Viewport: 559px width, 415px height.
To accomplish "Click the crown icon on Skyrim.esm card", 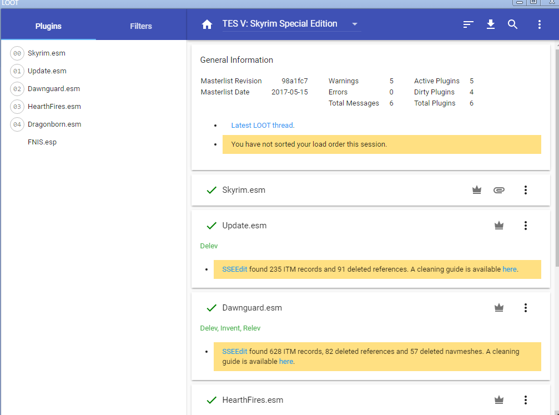I will pos(476,190).
